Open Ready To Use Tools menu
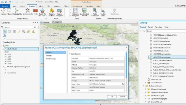 pos(42,12)
